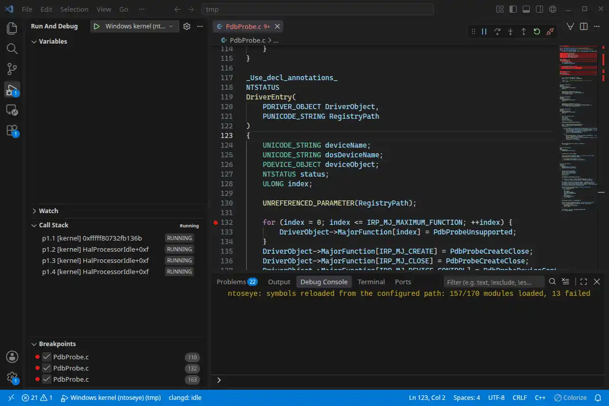Pause the debugger from the debug toolbar
Screen dimensions: 609x406
(484, 31)
